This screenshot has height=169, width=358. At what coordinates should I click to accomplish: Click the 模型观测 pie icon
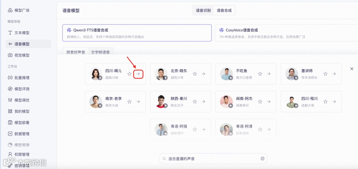point(10,145)
